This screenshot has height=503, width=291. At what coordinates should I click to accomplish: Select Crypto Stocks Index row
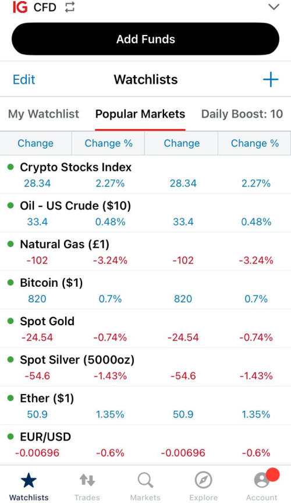(x=145, y=174)
